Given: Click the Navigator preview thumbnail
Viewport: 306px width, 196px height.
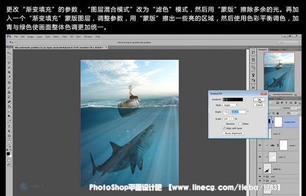Looking at the screenshot, I should click(279, 72).
